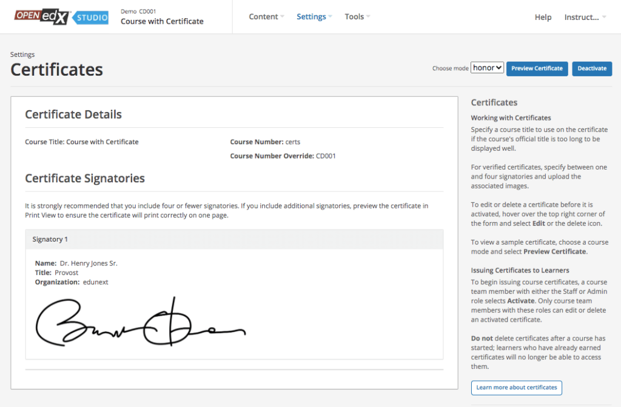Click the Open edX logo
This screenshot has width=621, height=407.
[x=42, y=16]
